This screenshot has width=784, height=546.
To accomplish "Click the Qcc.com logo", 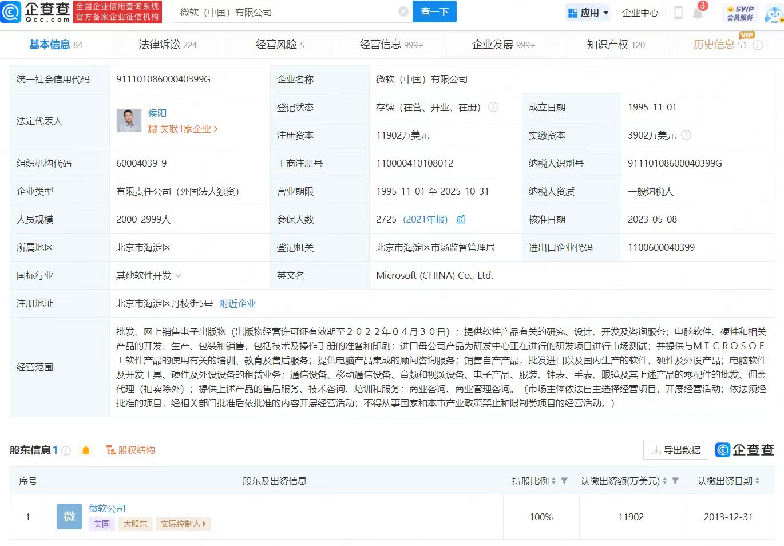I will pyautogui.click(x=35, y=11).
